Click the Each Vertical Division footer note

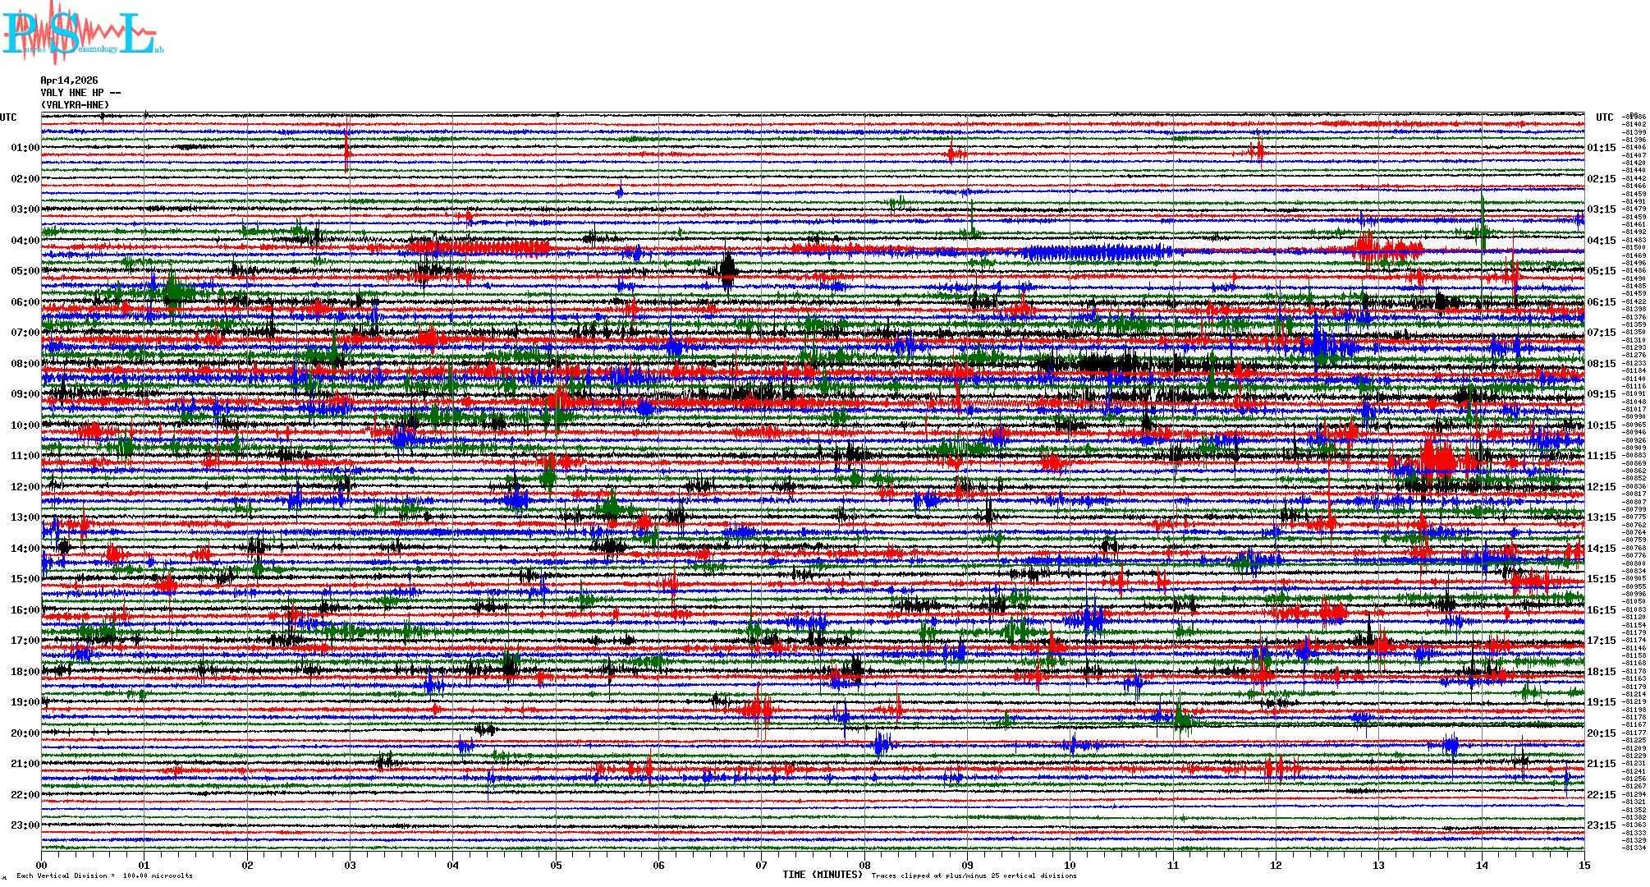(104, 876)
